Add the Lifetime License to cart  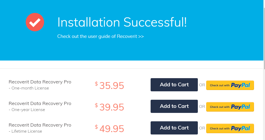coord(174,128)
